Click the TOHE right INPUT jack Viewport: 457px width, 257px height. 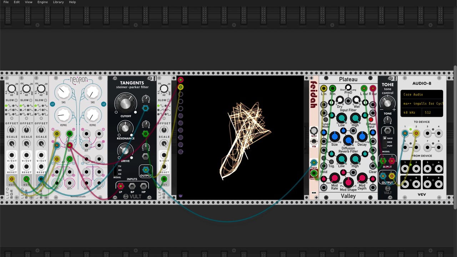point(392,161)
